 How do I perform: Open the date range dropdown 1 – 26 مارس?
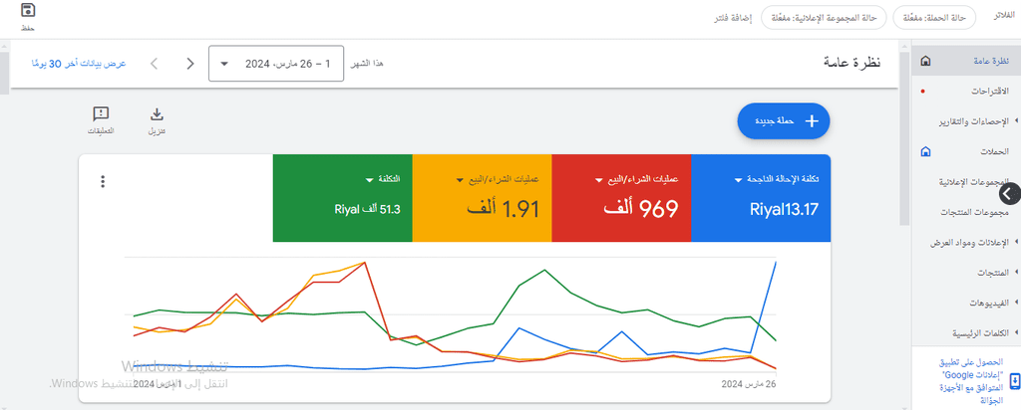pos(276,64)
